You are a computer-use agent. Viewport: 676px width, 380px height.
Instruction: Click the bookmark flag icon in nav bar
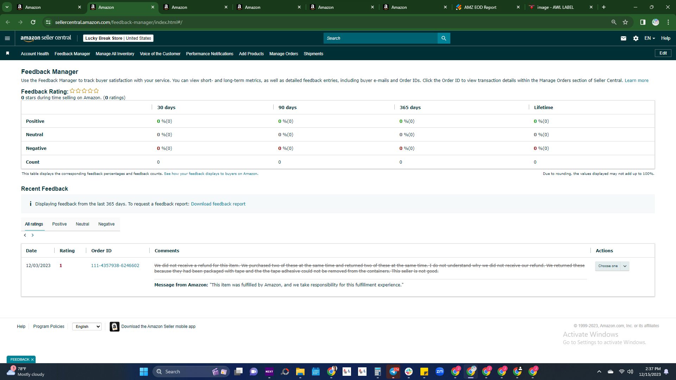tap(7, 53)
